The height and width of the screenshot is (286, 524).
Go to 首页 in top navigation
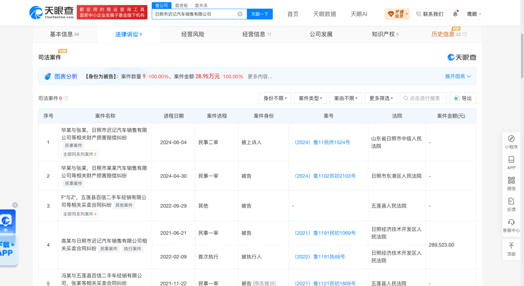coord(293,14)
